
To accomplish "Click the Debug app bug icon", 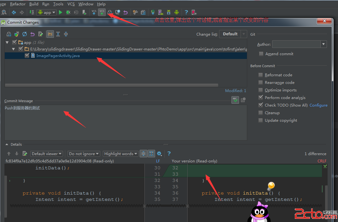I will [x=68, y=12].
